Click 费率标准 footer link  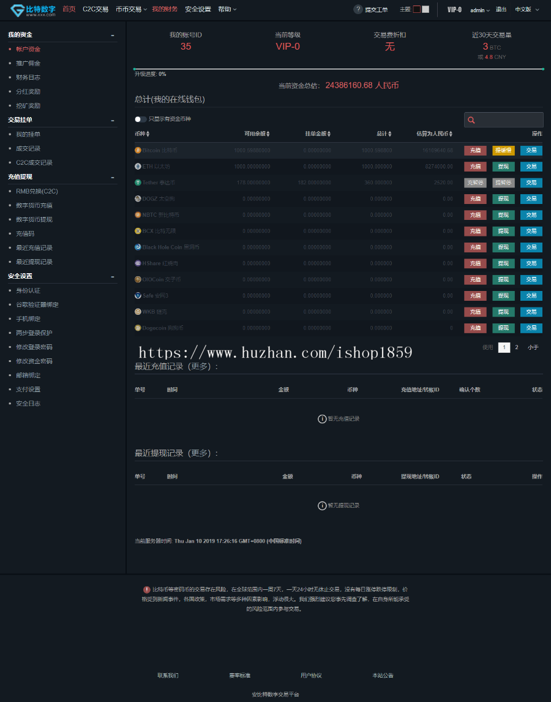239,676
